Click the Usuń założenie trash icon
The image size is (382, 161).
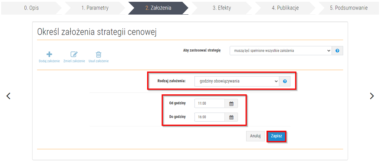(x=99, y=55)
